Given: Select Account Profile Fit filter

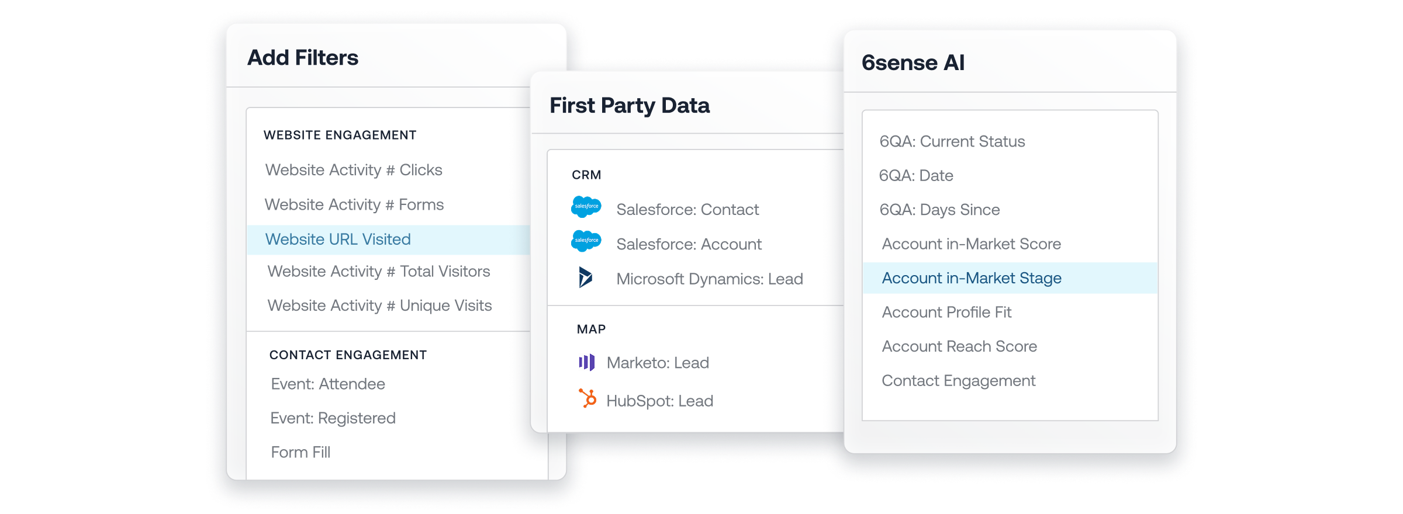Looking at the screenshot, I should click(x=946, y=312).
